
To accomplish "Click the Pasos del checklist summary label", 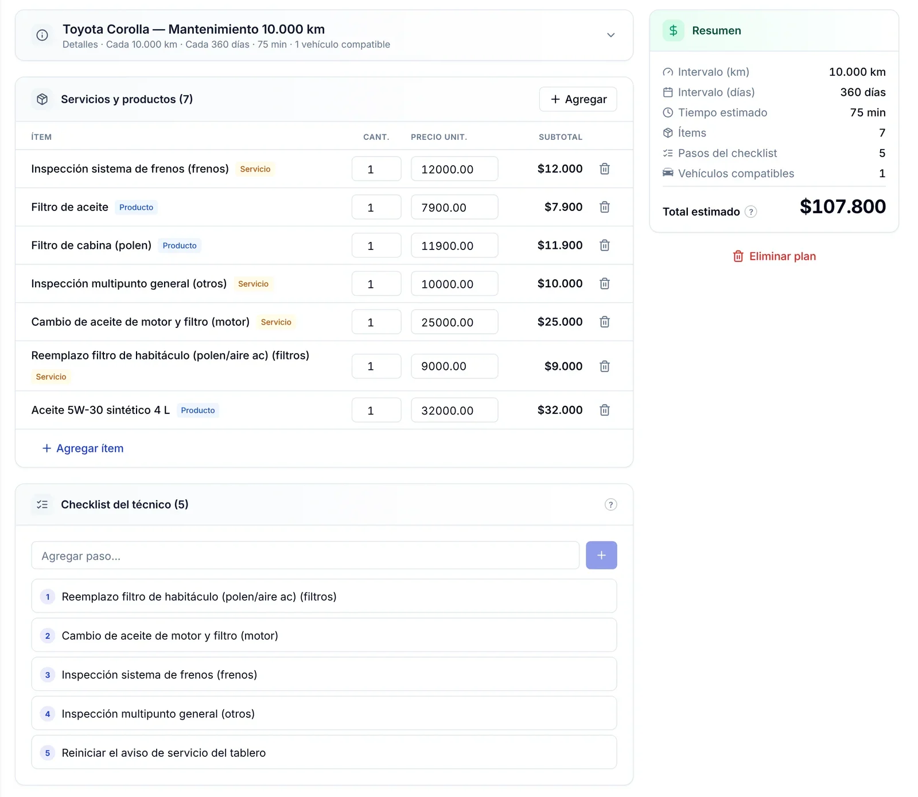I will (x=728, y=153).
